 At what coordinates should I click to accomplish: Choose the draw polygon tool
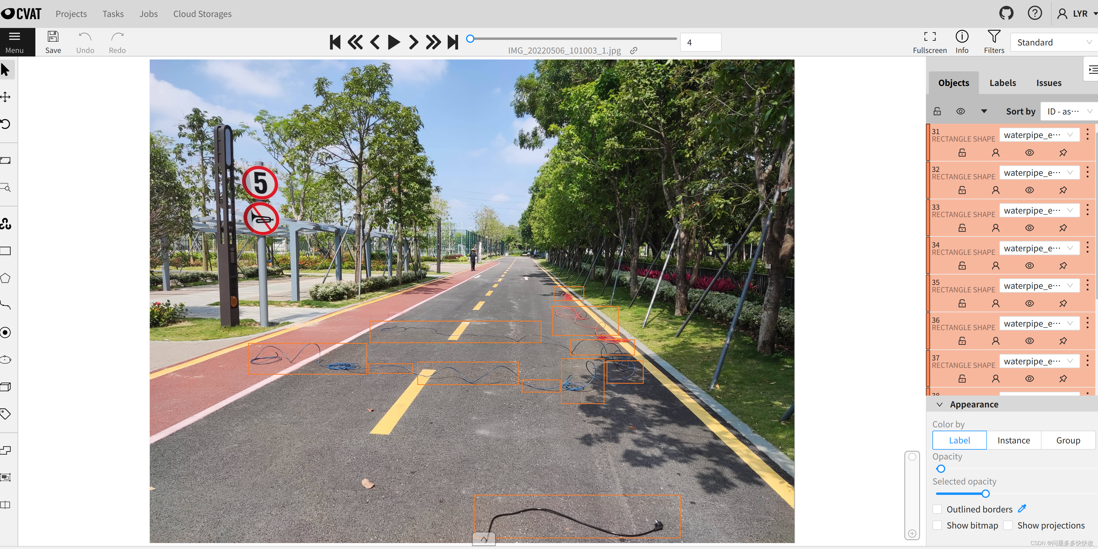click(6, 278)
